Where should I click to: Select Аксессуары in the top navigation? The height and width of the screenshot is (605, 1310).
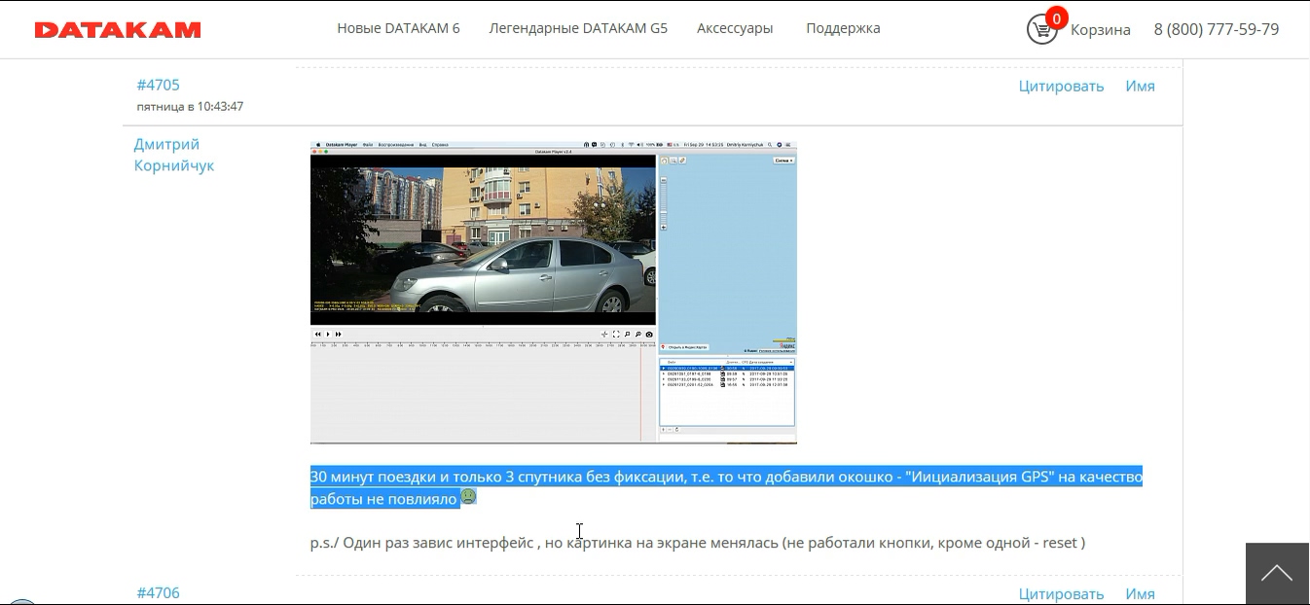pyautogui.click(x=735, y=28)
